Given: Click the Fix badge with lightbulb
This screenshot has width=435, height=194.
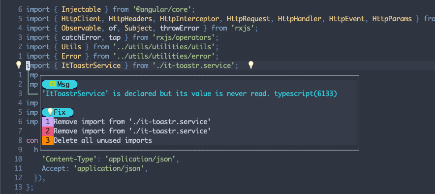Looking at the screenshot, I should point(58,112).
